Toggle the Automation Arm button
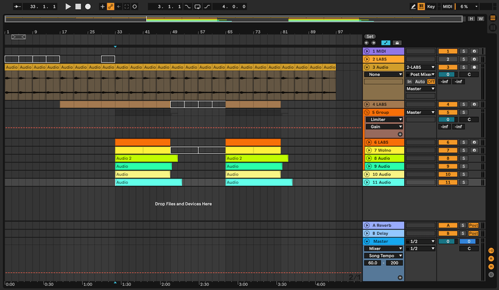 (110, 7)
